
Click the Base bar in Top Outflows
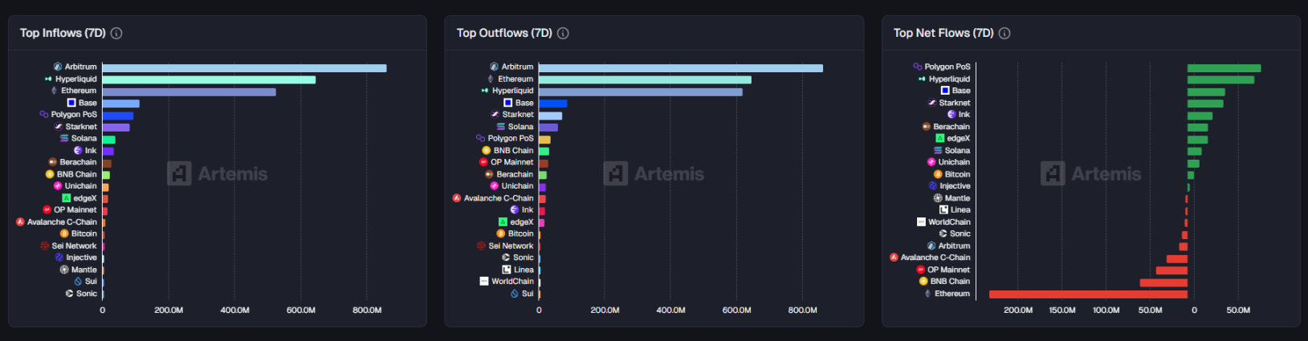pyautogui.click(x=552, y=104)
